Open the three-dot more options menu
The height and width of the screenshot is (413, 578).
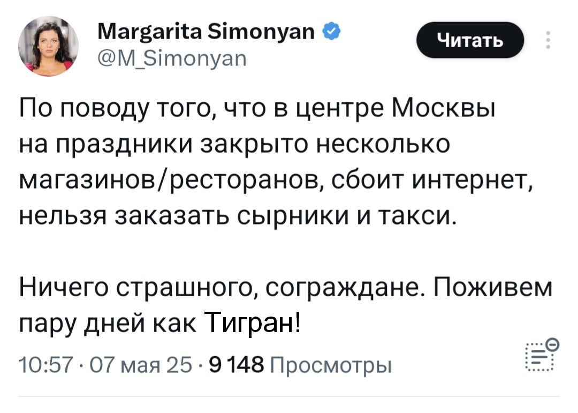pos(549,40)
